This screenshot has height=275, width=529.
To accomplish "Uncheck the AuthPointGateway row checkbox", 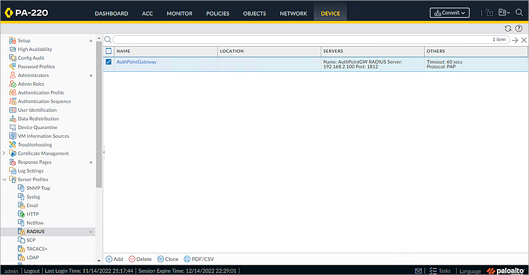I will click(109, 62).
